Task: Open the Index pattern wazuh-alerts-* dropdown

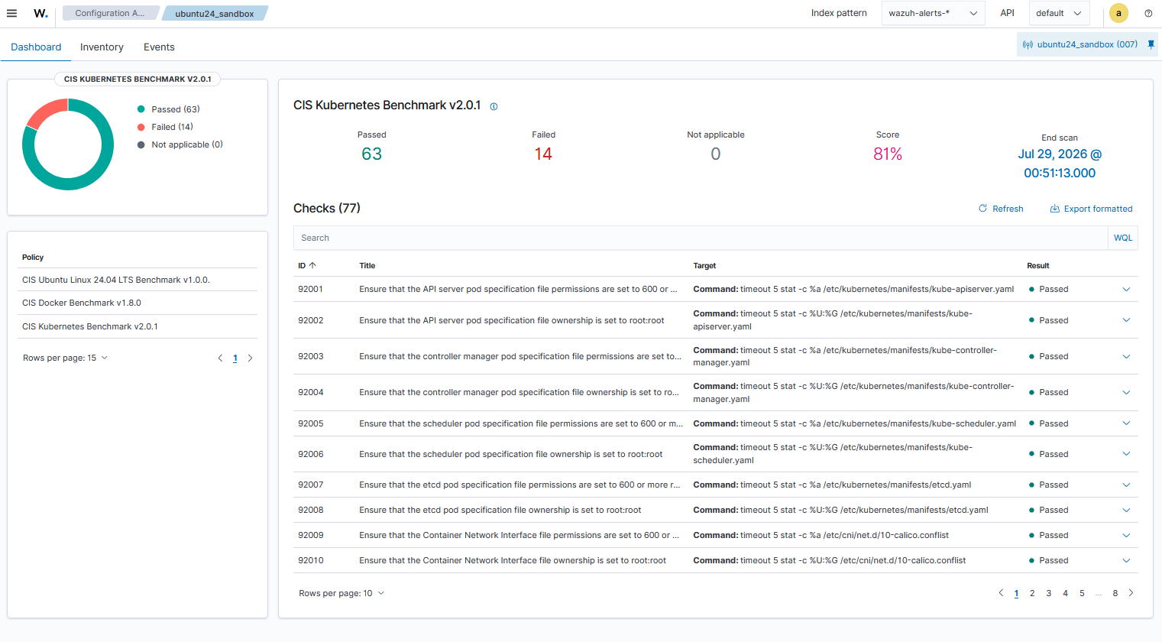Action: point(933,13)
